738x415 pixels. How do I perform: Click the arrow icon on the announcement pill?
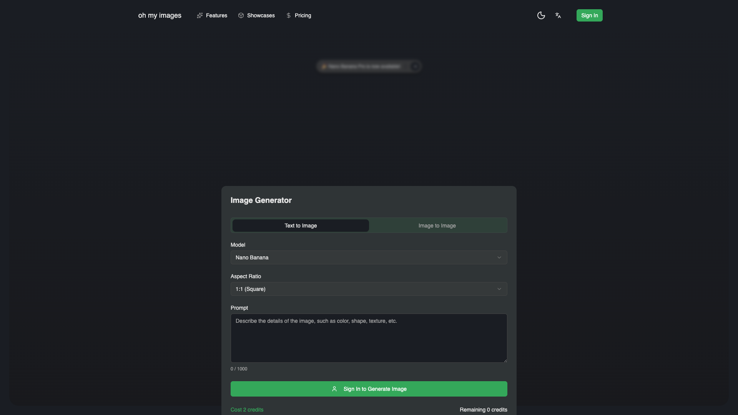point(415,66)
